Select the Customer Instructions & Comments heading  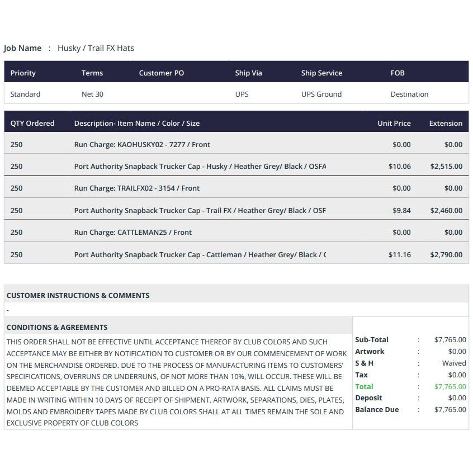point(78,295)
